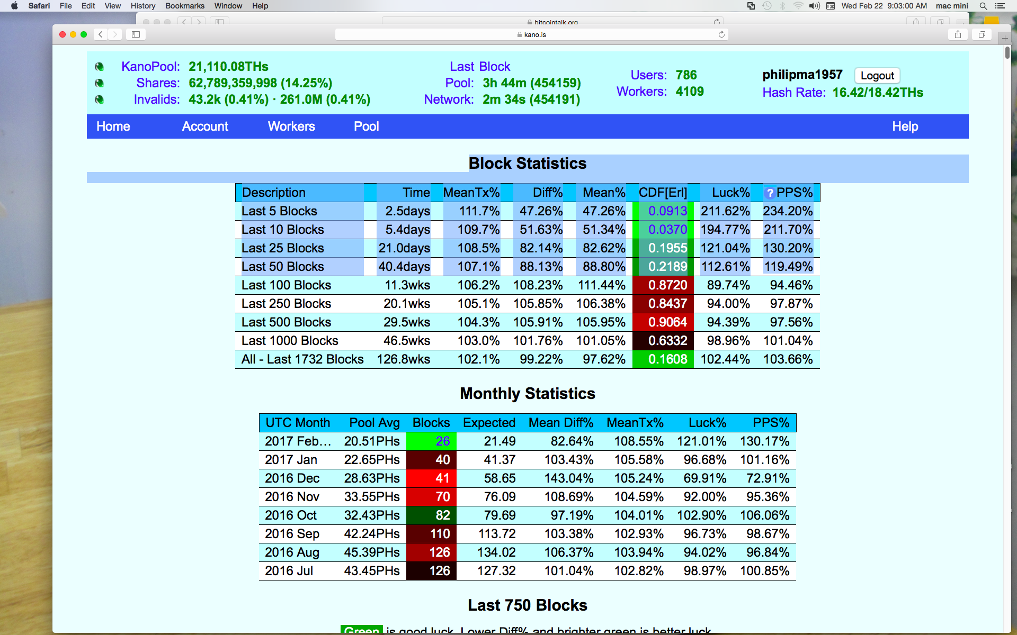
Task: Click the All - Last 1732 Blocks label
Action: pos(302,359)
